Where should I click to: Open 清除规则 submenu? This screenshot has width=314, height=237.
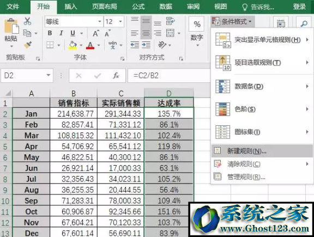[x=262, y=164]
